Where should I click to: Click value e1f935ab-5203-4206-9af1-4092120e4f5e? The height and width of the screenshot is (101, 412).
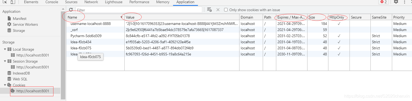tap(158, 42)
